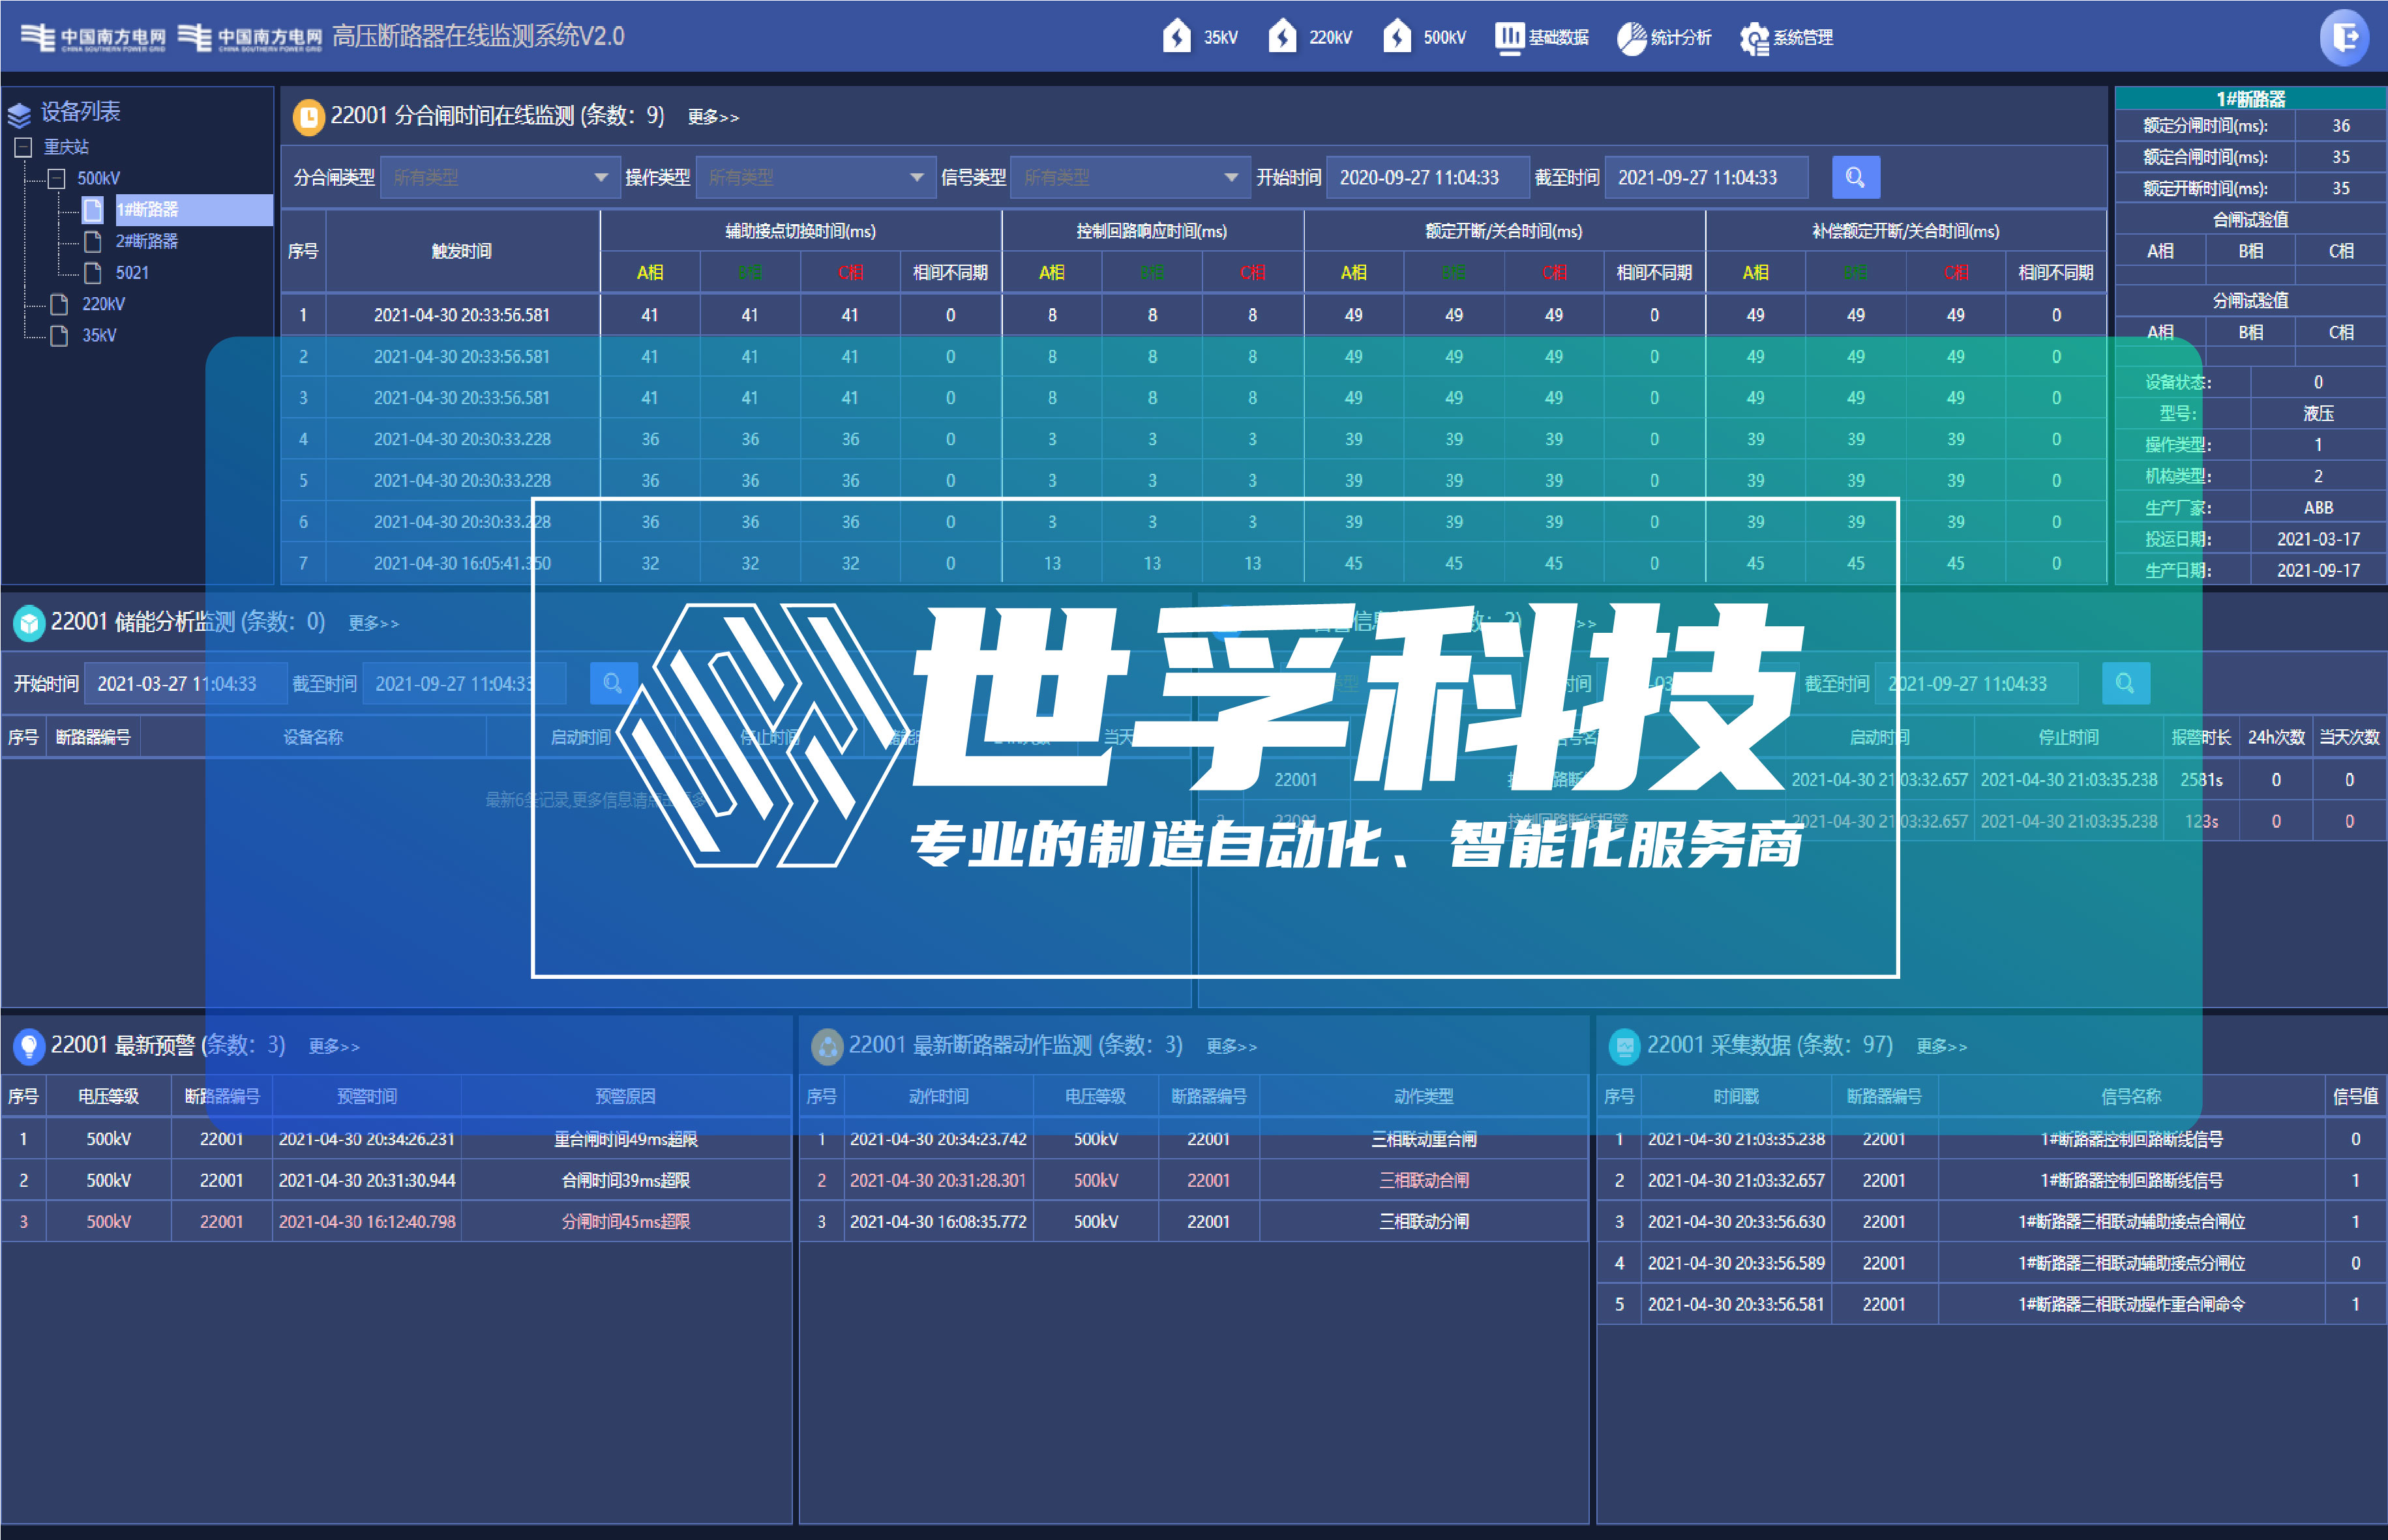Click icon beside 最新断路器动作监测 title
2388x1540 pixels.
pyautogui.click(x=826, y=1046)
